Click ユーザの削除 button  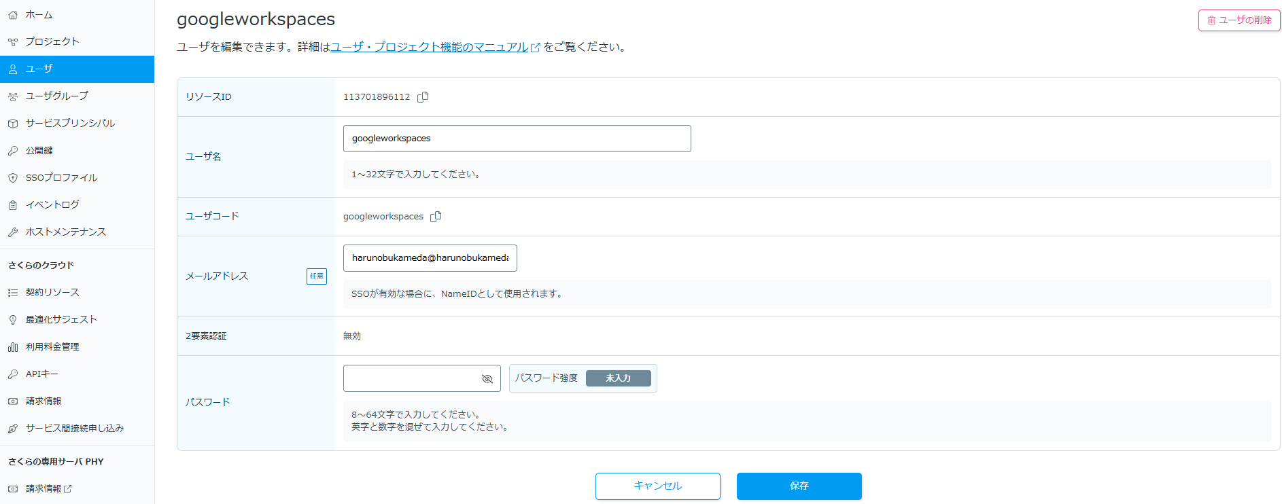1239,20
